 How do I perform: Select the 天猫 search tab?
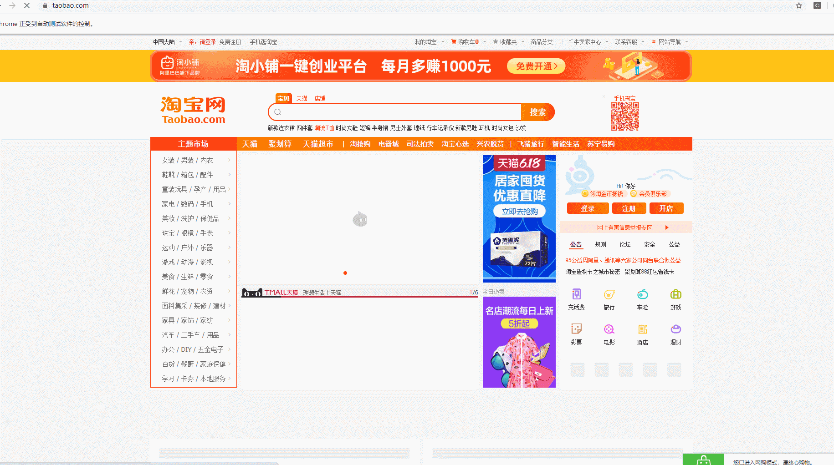[x=302, y=98]
